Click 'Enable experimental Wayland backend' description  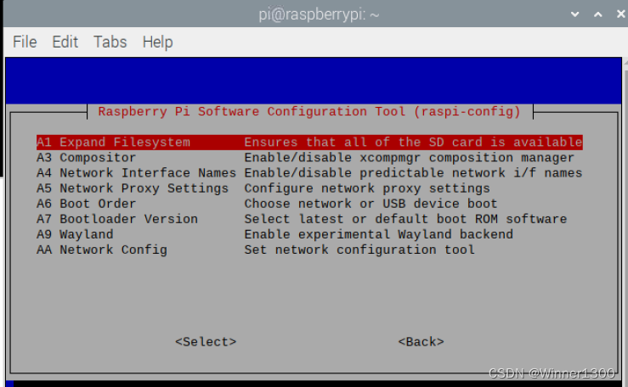pos(378,234)
